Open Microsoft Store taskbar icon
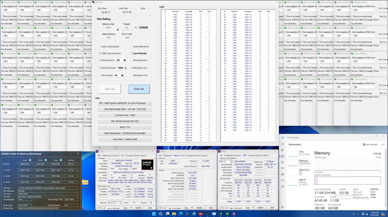Screen dimensions: 388x217 (x=187, y=214)
